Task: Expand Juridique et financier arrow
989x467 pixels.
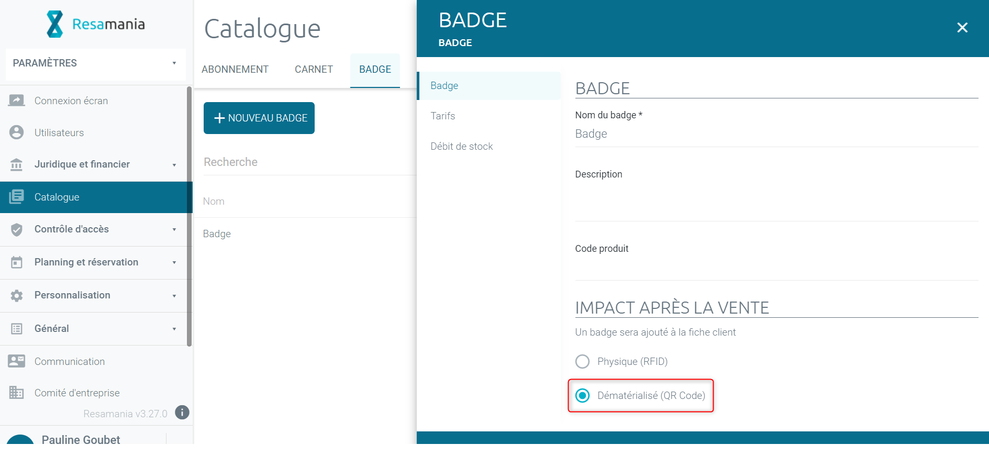Action: click(x=174, y=165)
